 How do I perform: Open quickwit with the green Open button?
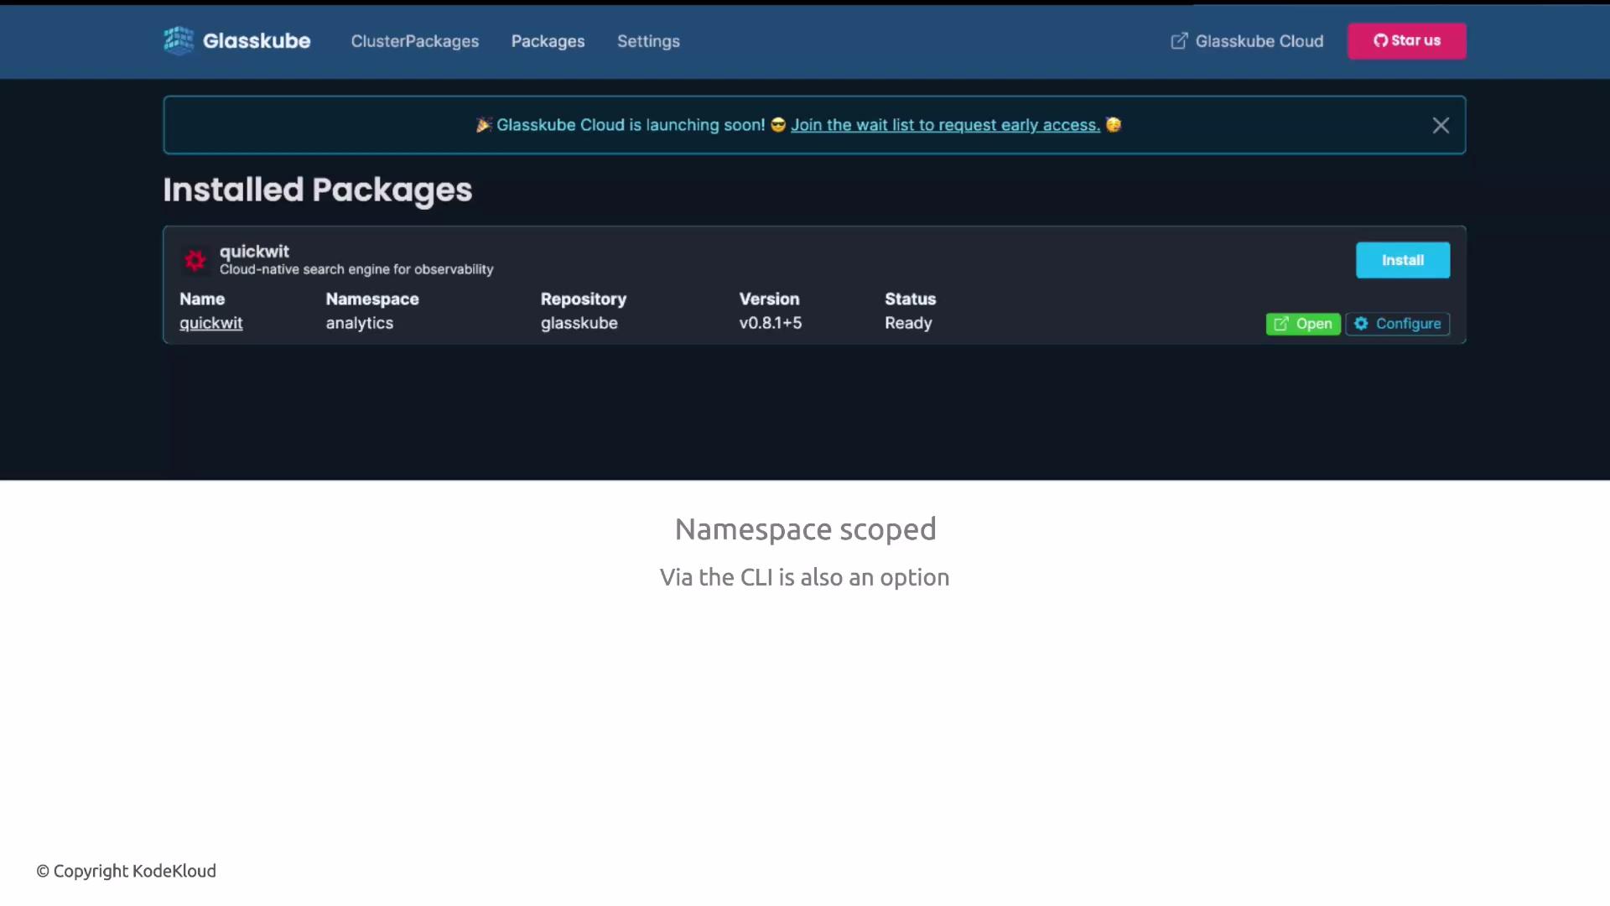coord(1303,324)
